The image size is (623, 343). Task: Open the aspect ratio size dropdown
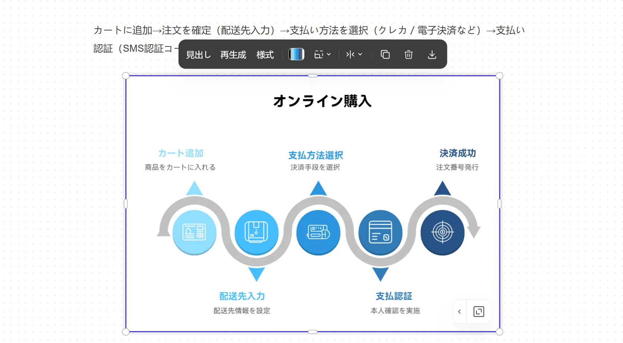pyautogui.click(x=322, y=55)
